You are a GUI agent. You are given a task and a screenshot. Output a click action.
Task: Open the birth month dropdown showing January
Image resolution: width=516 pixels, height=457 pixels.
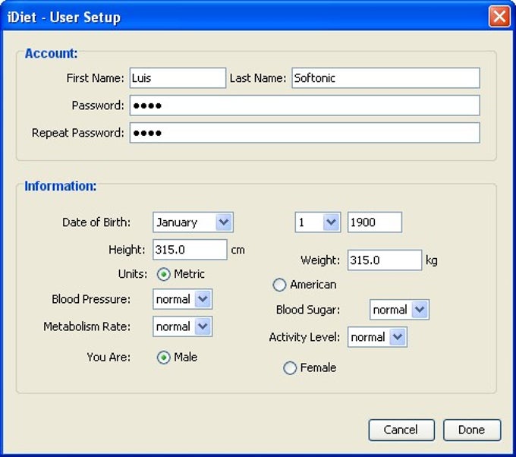click(193, 222)
